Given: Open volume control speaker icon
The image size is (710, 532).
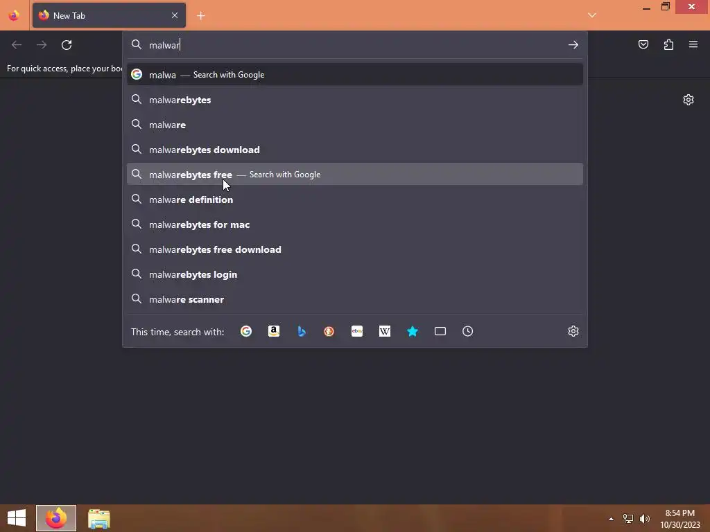Looking at the screenshot, I should [x=645, y=518].
